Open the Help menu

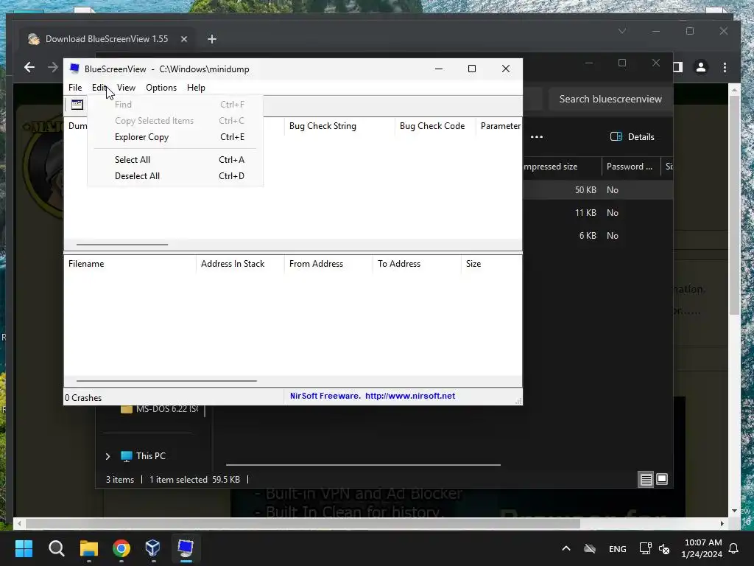click(x=196, y=88)
